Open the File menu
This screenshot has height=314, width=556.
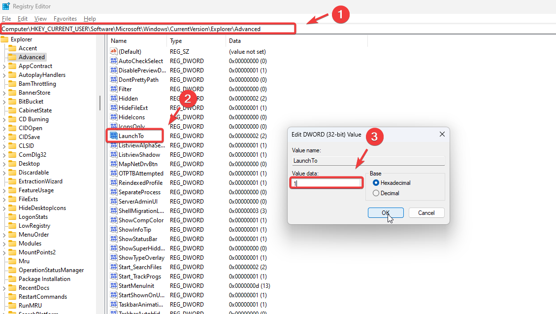pyautogui.click(x=6, y=18)
